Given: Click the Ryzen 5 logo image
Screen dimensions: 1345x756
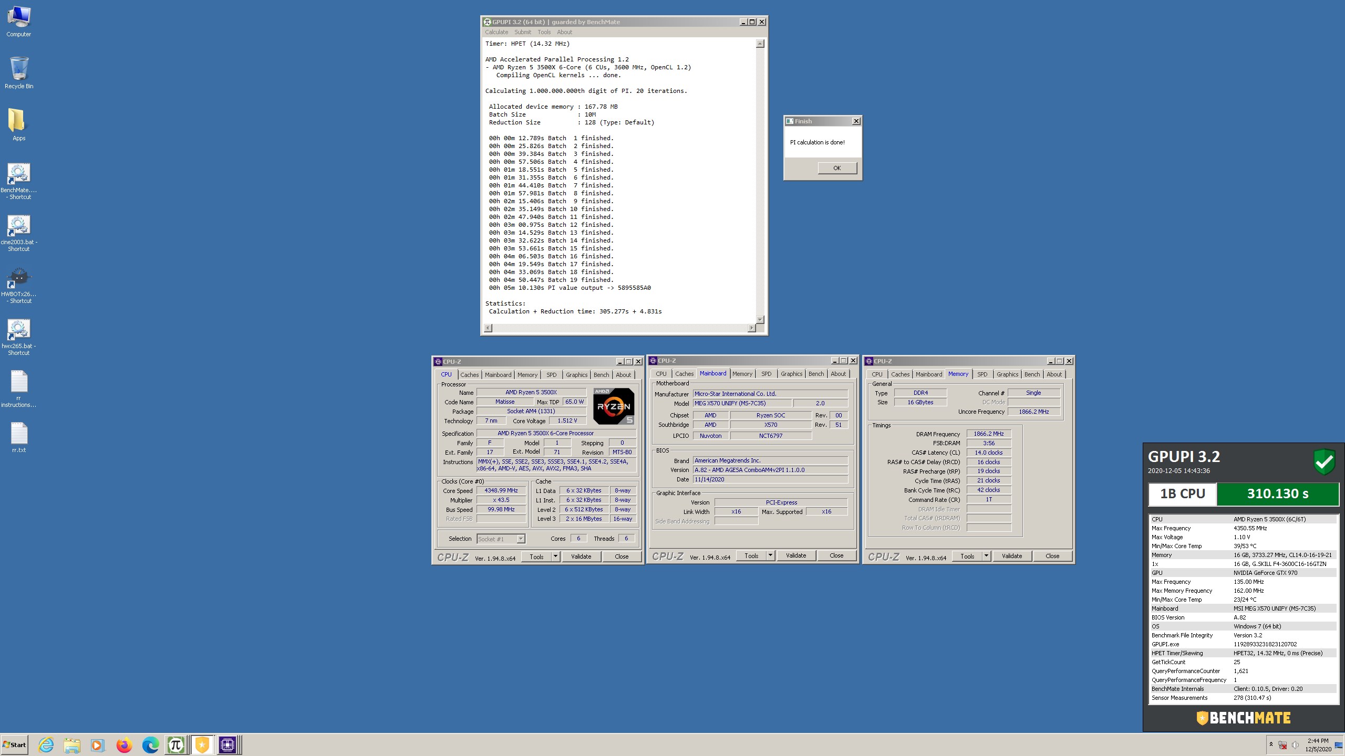Looking at the screenshot, I should click(614, 406).
